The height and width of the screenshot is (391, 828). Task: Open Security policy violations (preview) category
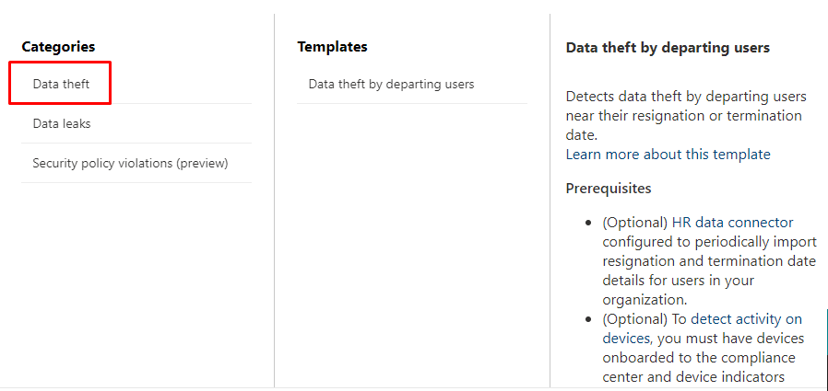[x=130, y=163]
